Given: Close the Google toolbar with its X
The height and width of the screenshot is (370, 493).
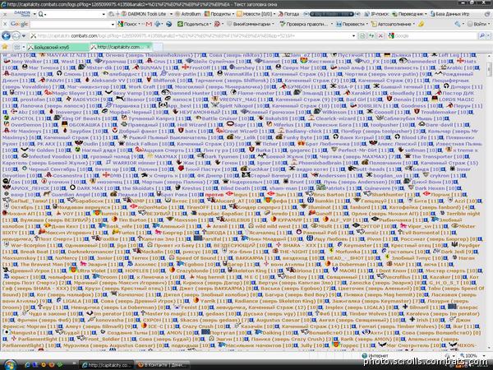Looking at the screenshot, I should tap(5, 24).
